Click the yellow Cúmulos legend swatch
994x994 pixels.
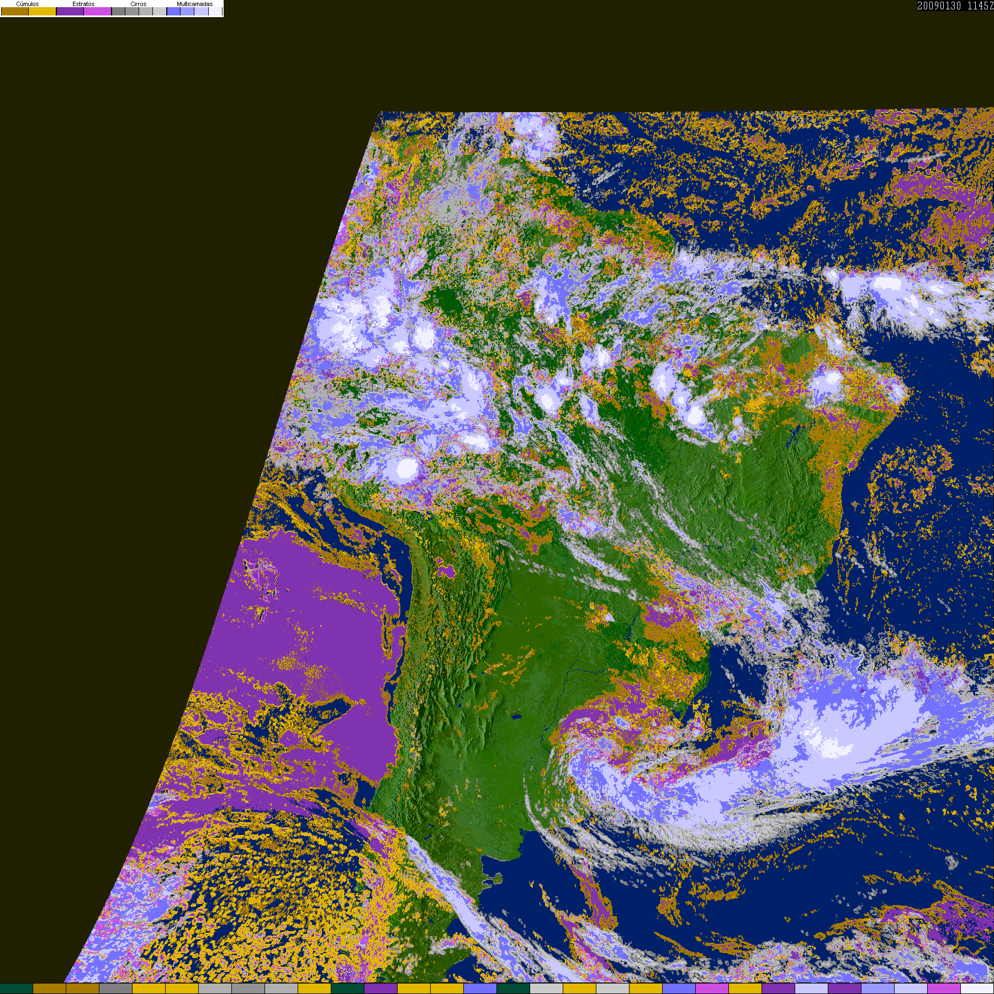tap(43, 11)
